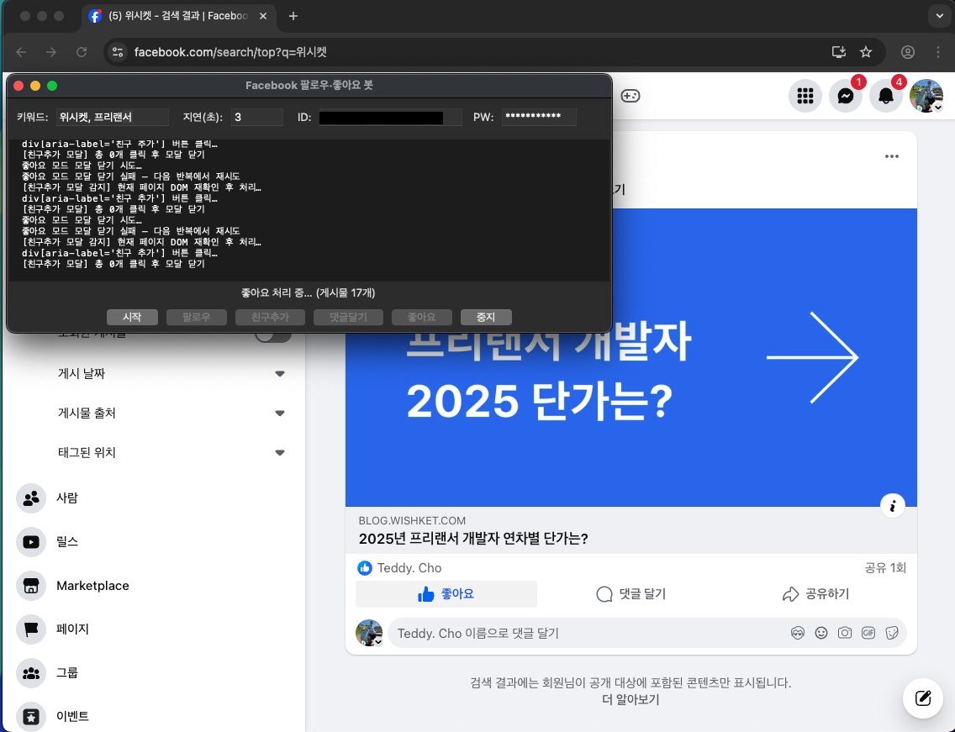The image size is (955, 732).
Task: Open the notifications bell icon
Action: click(885, 96)
